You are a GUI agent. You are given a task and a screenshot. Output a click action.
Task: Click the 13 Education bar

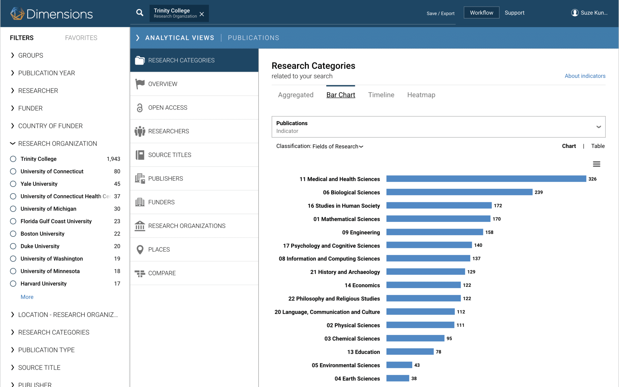tap(410, 351)
